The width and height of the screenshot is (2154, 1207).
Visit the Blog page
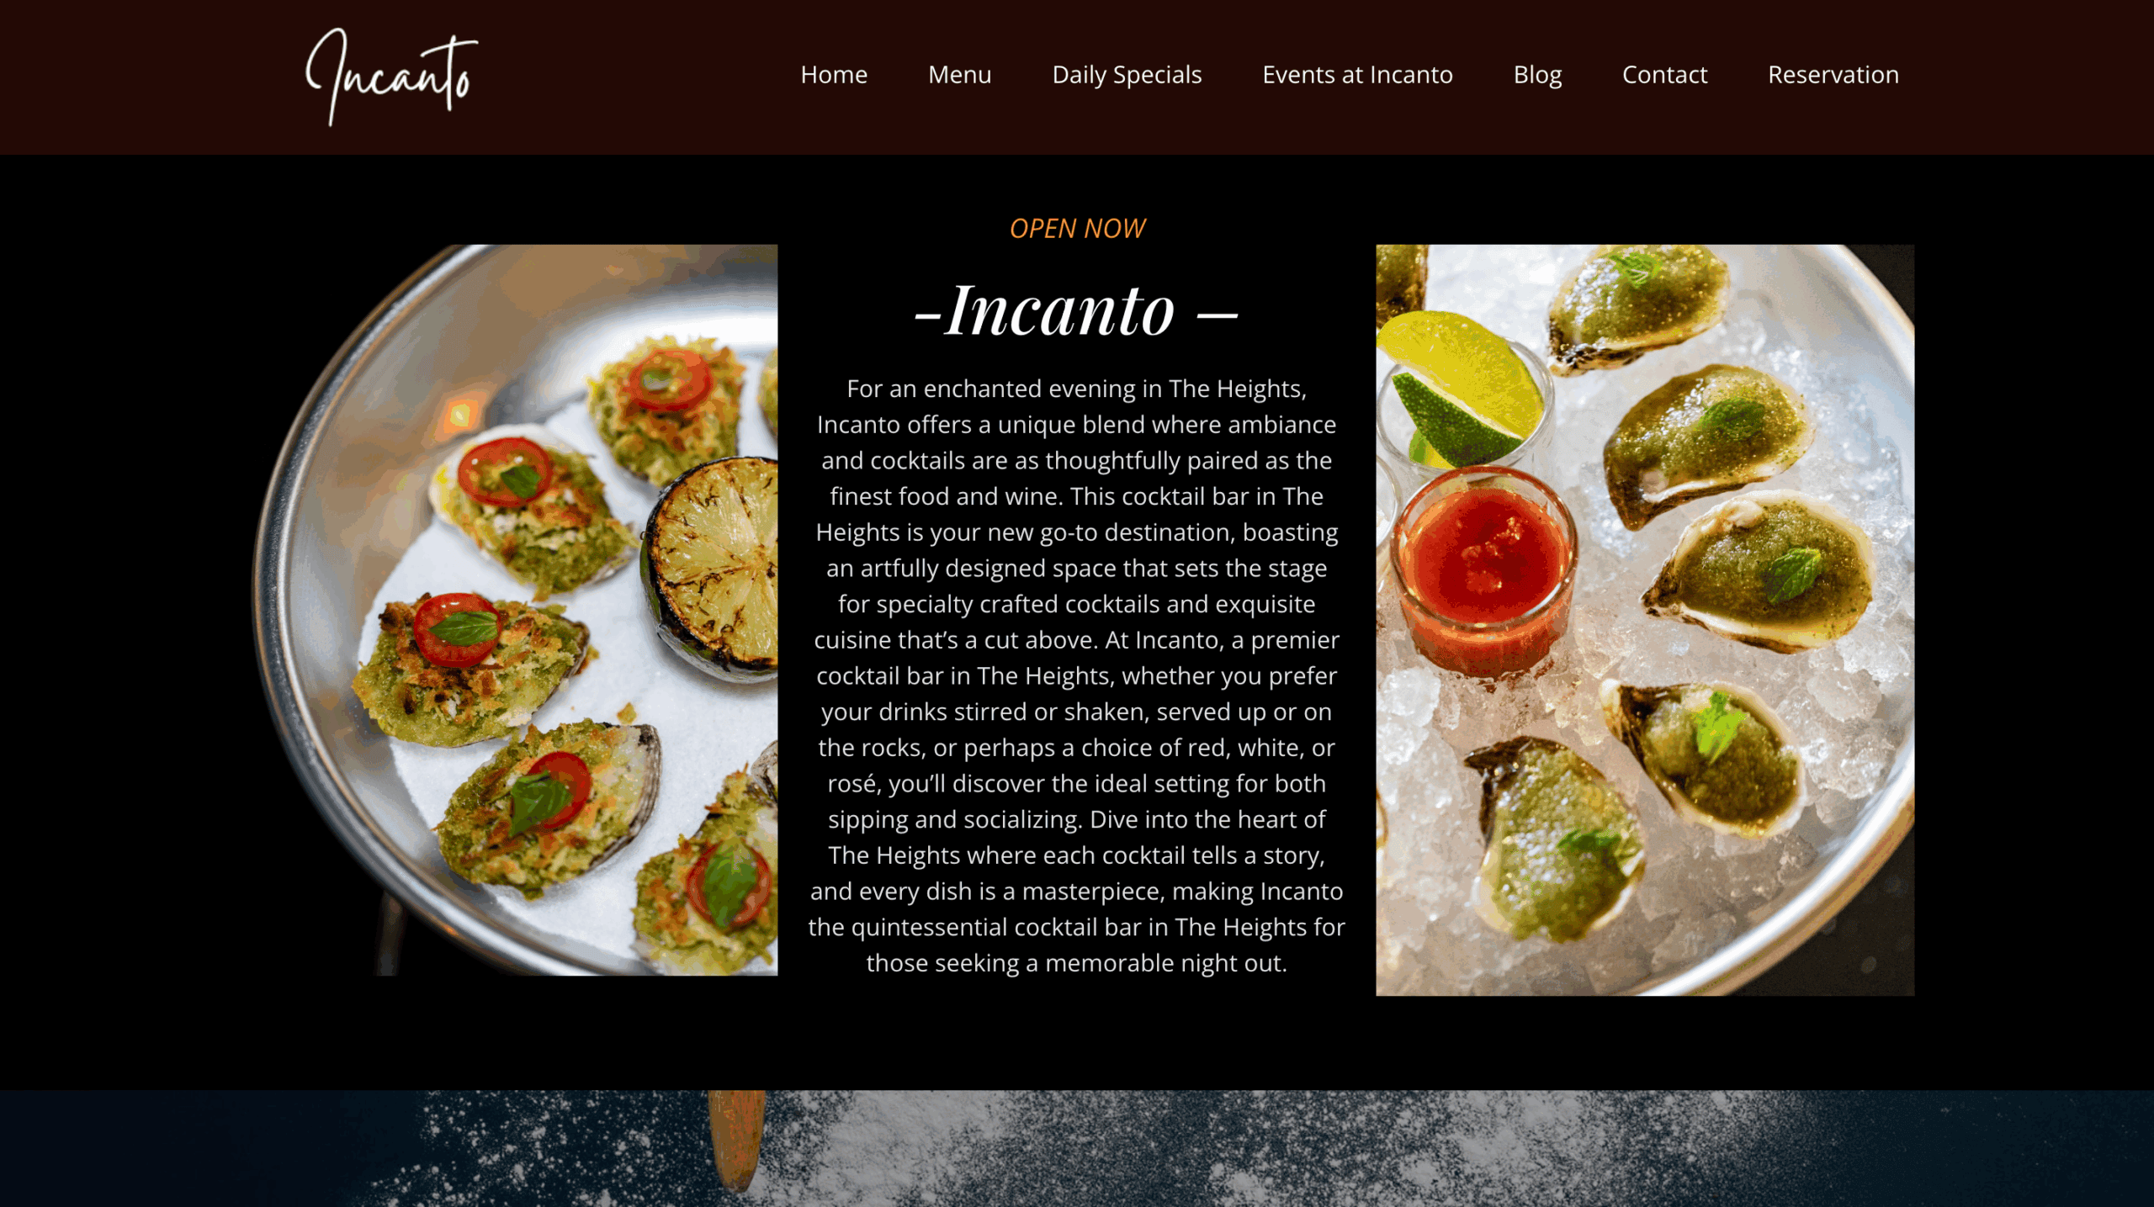coord(1537,75)
